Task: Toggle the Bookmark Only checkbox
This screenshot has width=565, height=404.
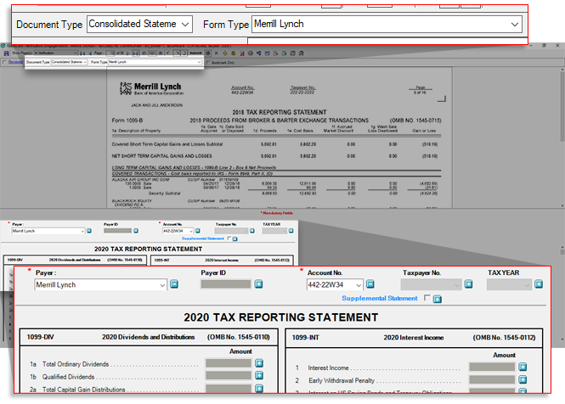Action: coord(207,62)
